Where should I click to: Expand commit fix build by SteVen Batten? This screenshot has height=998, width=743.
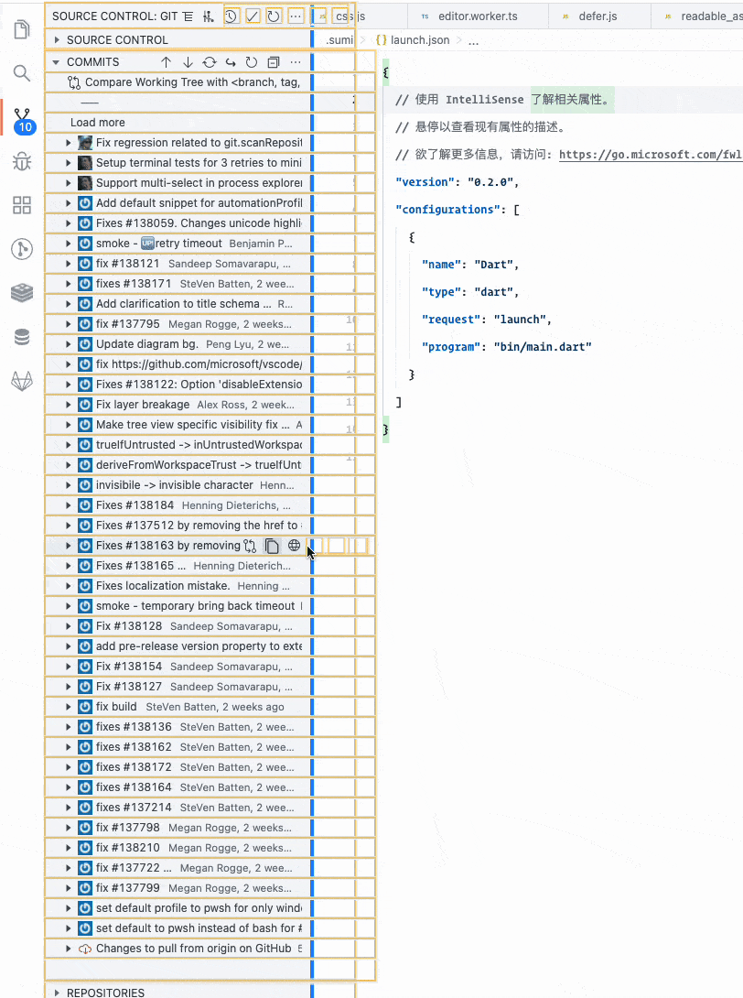[68, 707]
